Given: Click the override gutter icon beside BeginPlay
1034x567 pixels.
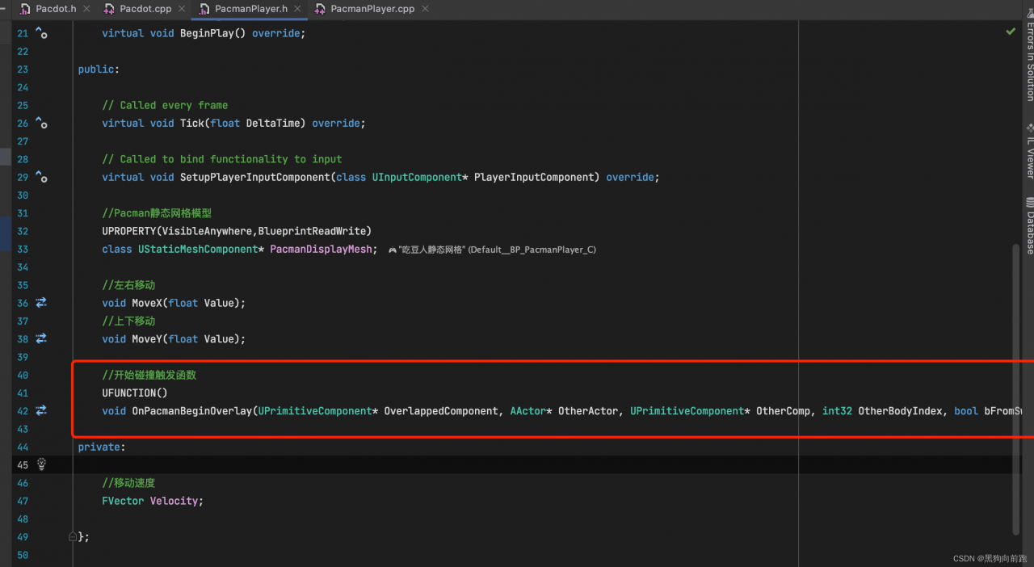Looking at the screenshot, I should (41, 34).
